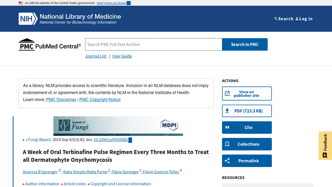The image size is (332, 187).
Task: Expand the Article notes section
Action: [x=74, y=184]
